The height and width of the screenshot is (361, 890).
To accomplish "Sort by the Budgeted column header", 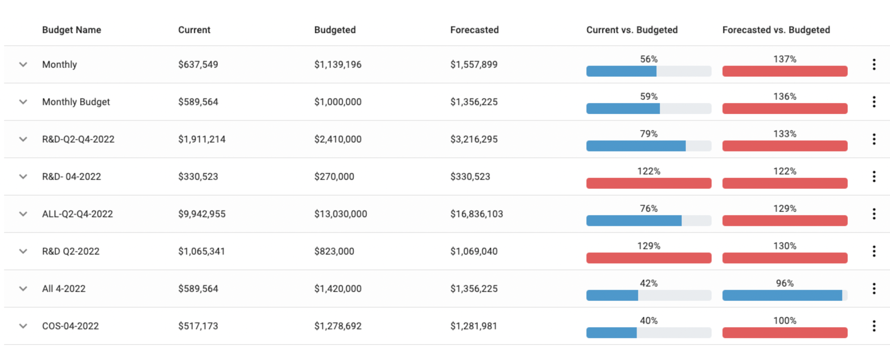I will [x=335, y=30].
